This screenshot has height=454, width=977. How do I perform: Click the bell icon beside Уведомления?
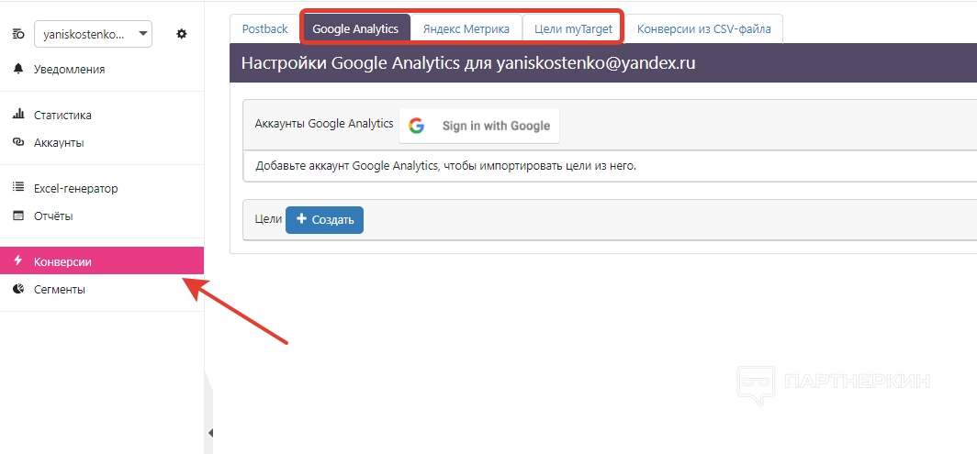[x=18, y=69]
